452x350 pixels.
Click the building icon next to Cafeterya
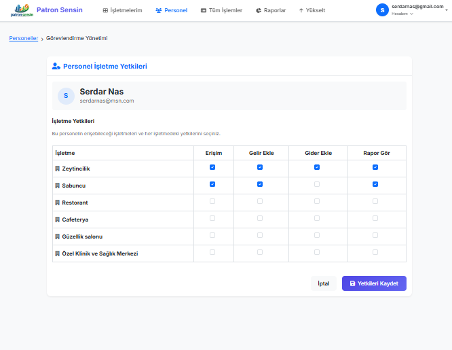coord(58,220)
